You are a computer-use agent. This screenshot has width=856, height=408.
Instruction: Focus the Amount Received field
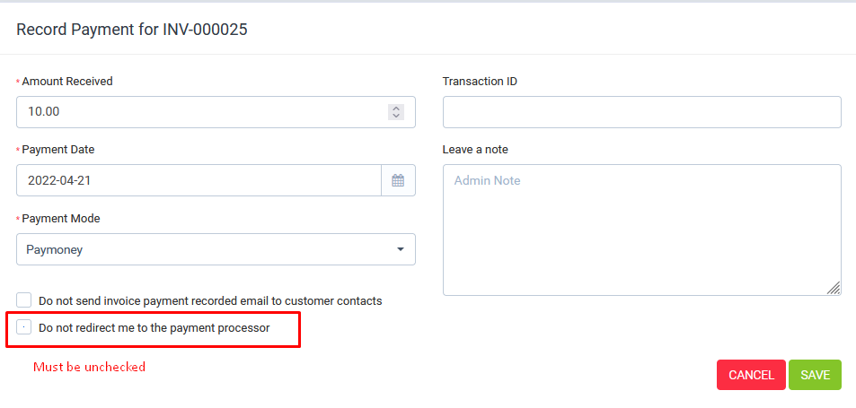[x=198, y=112]
